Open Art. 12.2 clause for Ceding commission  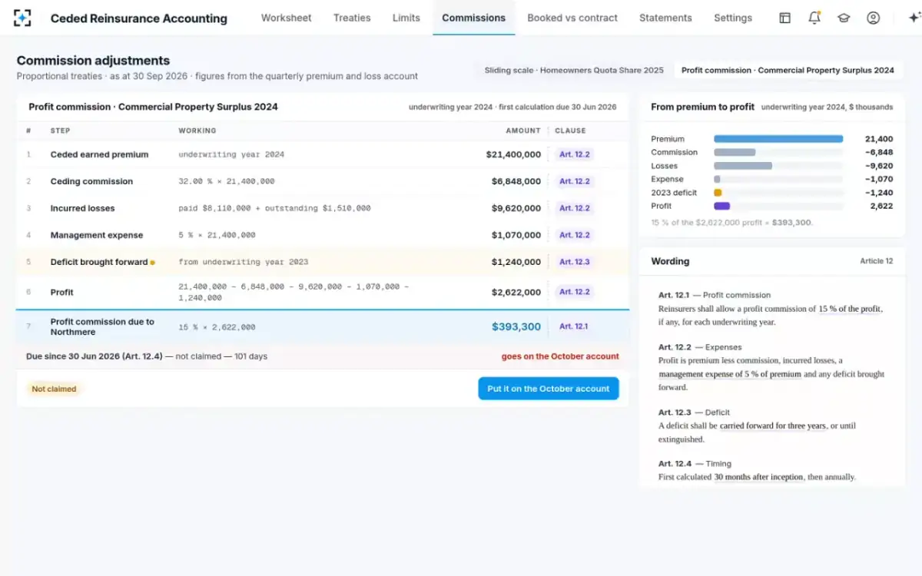coord(574,181)
